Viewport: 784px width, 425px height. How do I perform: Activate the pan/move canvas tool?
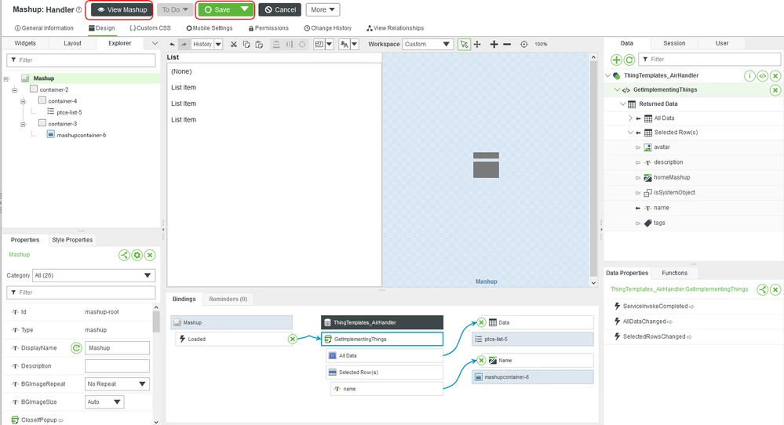click(477, 44)
